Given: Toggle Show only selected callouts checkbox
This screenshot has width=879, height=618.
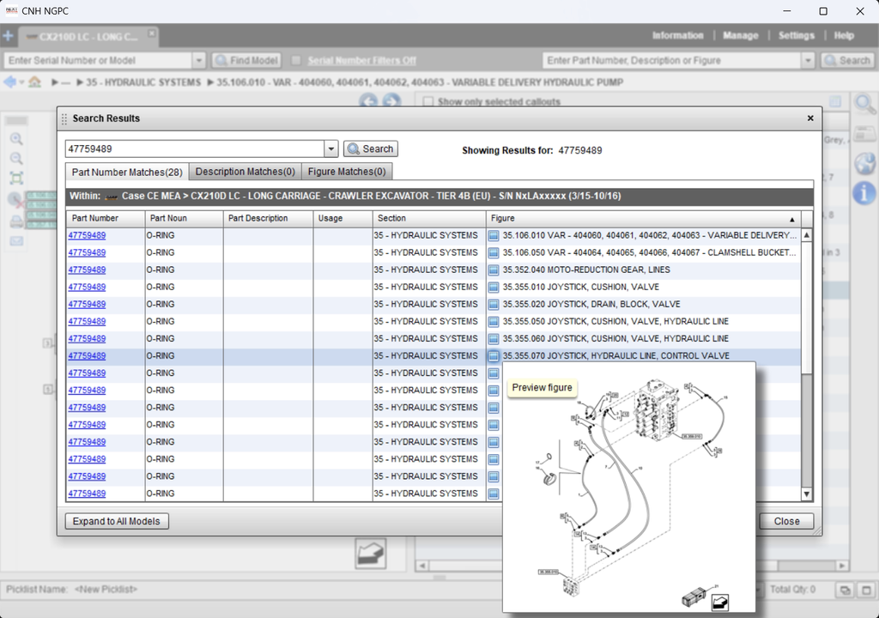Looking at the screenshot, I should [x=427, y=101].
